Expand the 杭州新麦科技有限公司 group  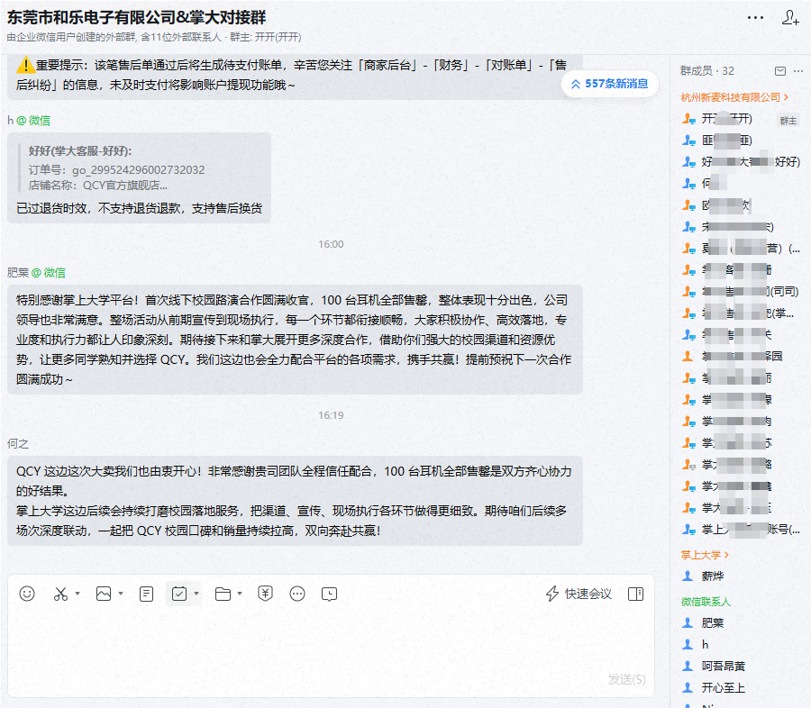click(734, 97)
